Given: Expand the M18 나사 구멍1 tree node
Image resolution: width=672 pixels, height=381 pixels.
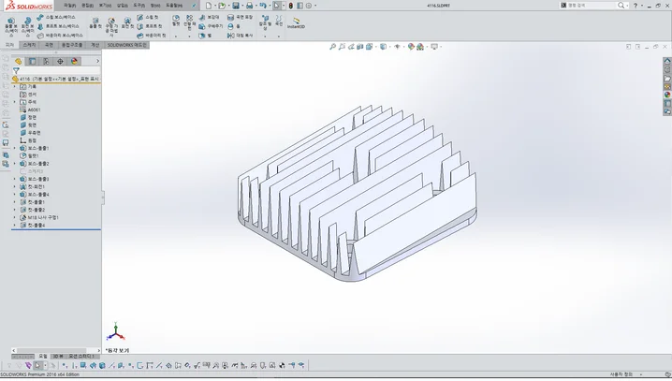Looking at the screenshot, I should click(x=14, y=217).
